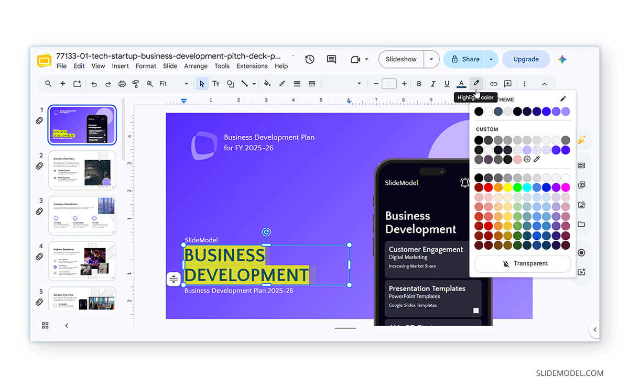Toggle bold formatting
Viewport: 629px width, 389px height.
point(419,84)
